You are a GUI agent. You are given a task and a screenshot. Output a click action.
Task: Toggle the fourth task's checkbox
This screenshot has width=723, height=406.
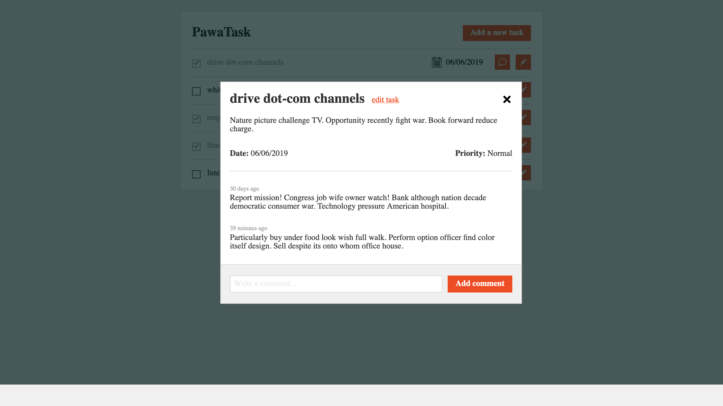pos(196,147)
